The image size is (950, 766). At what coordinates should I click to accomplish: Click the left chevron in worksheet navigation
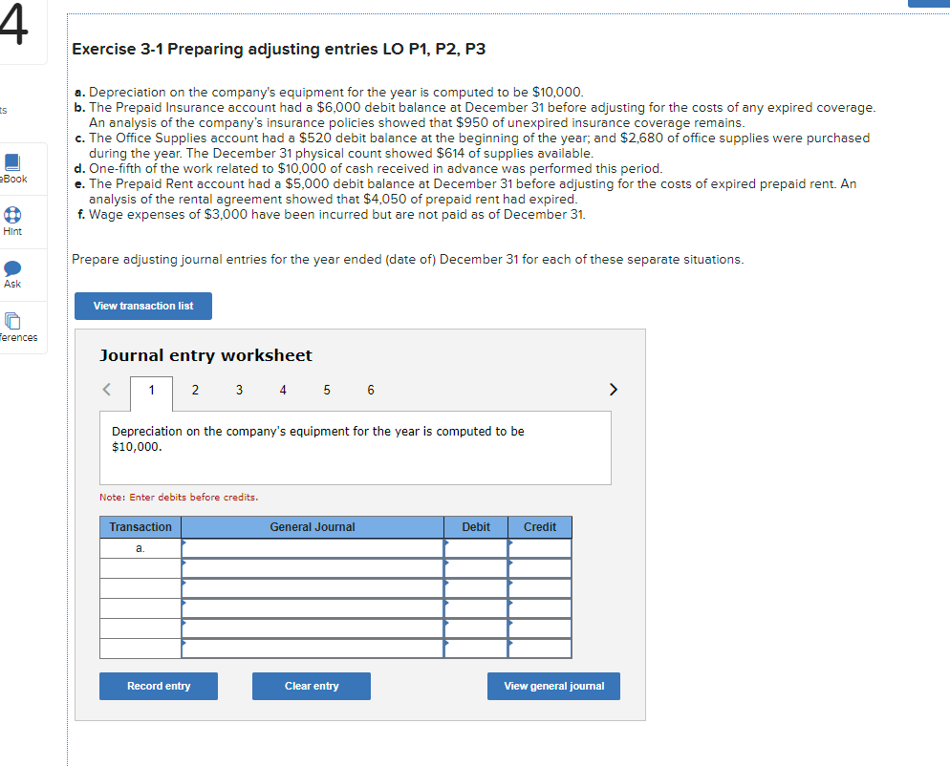[106, 390]
